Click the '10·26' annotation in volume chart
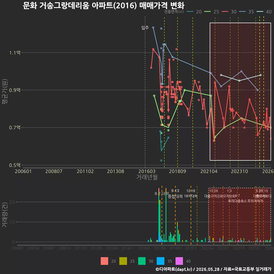The width and height of the screenshot is (274, 274). [213, 191]
